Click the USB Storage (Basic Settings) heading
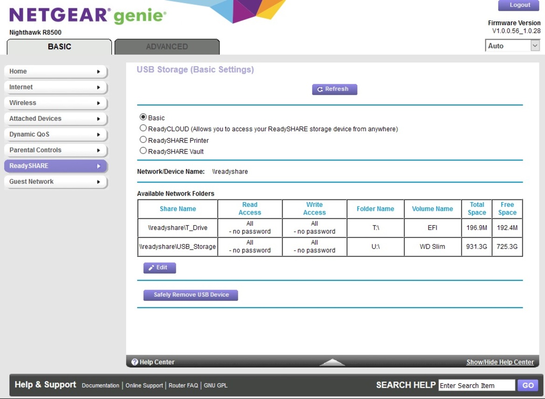 [195, 70]
